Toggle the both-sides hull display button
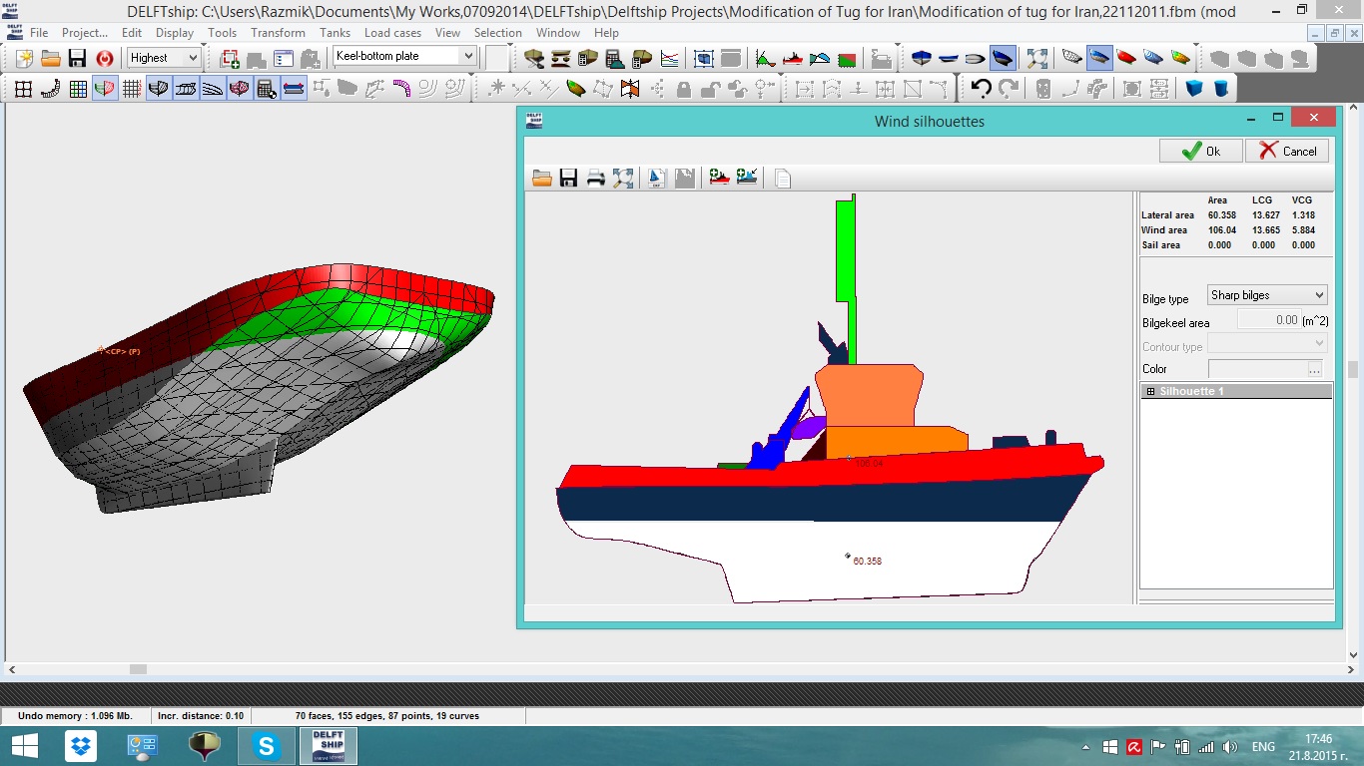 [105, 89]
